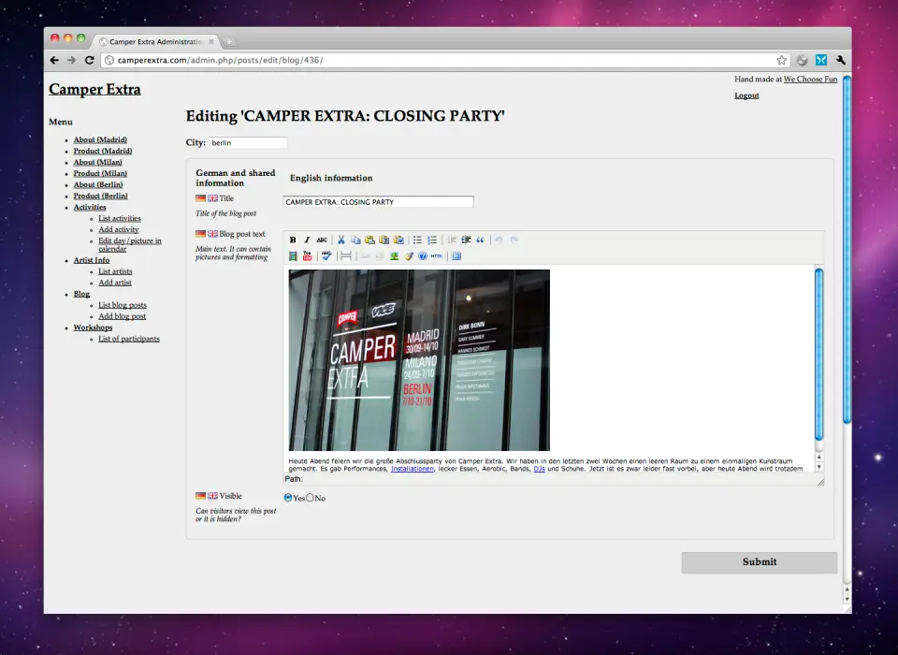The height and width of the screenshot is (655, 898).
Task: Open List of participants
Action: click(x=129, y=339)
